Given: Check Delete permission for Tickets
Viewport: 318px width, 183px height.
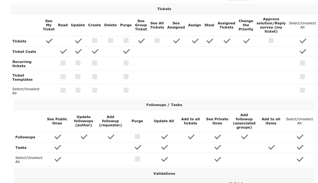Looking at the screenshot, I should pos(110,41).
